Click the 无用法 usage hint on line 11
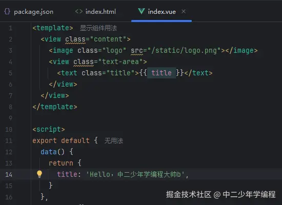 114,140
